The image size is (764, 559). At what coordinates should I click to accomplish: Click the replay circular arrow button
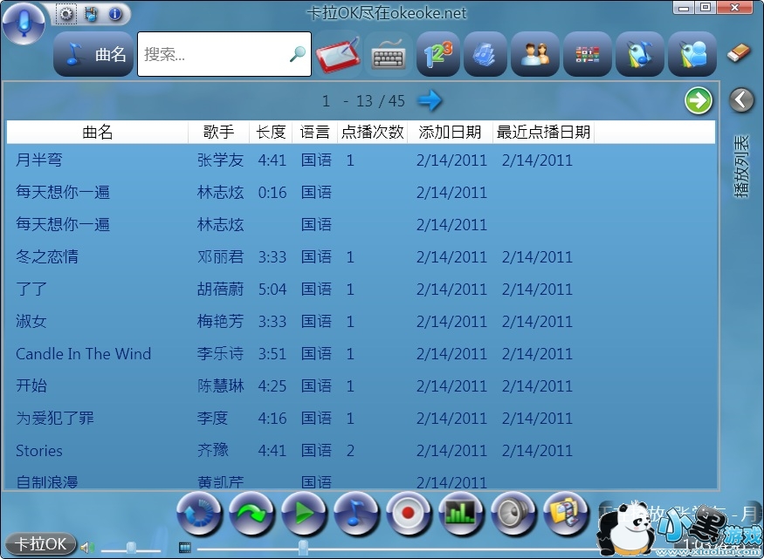pos(199,514)
